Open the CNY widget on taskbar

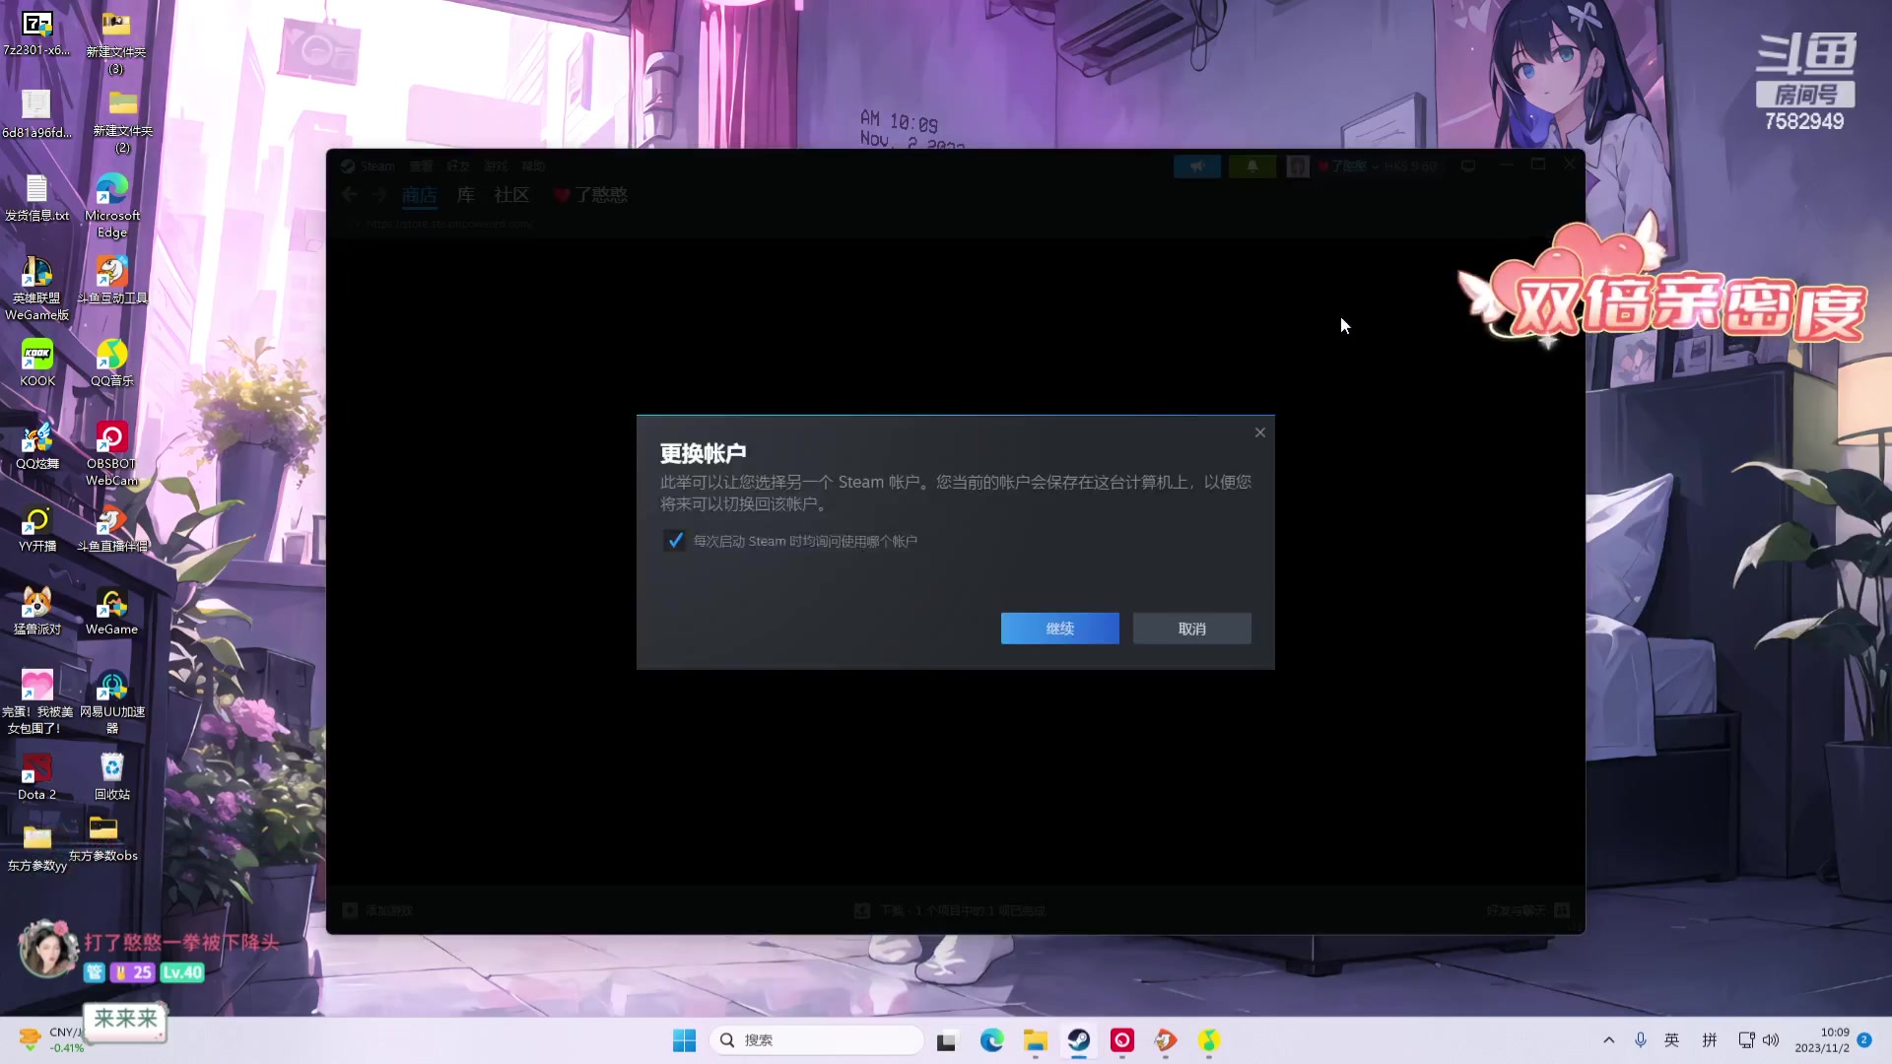tap(49, 1040)
